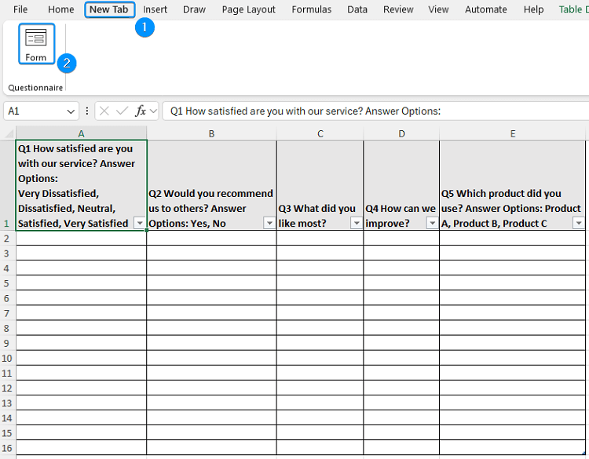
Task: Select column C header
Action: (x=320, y=133)
